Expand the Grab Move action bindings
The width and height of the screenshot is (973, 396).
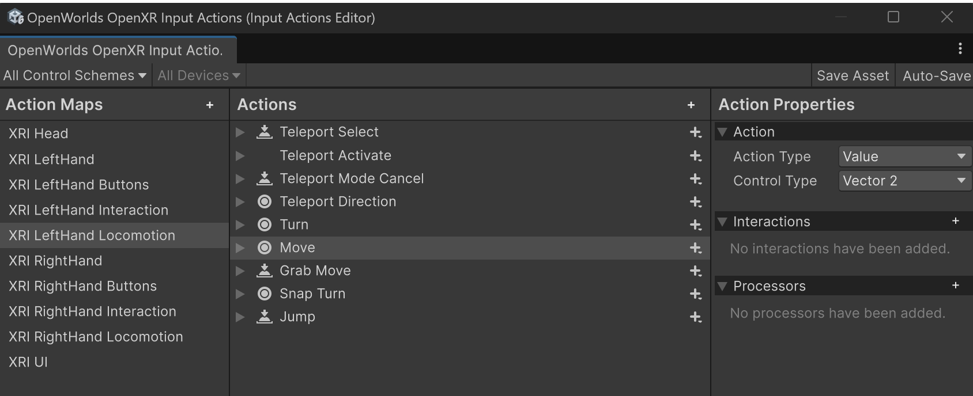[240, 271]
